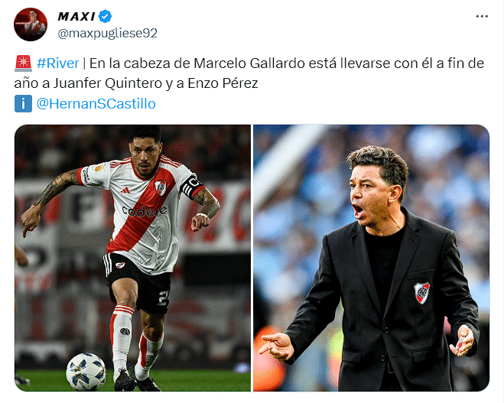Open MAXI's round profile avatar
This screenshot has width=504, height=403.
(31, 24)
